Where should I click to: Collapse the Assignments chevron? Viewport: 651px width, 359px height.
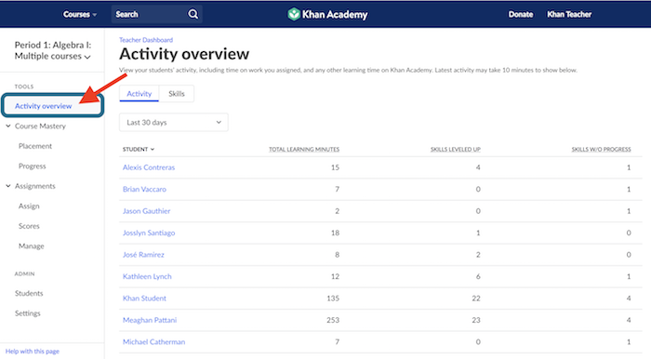click(8, 186)
